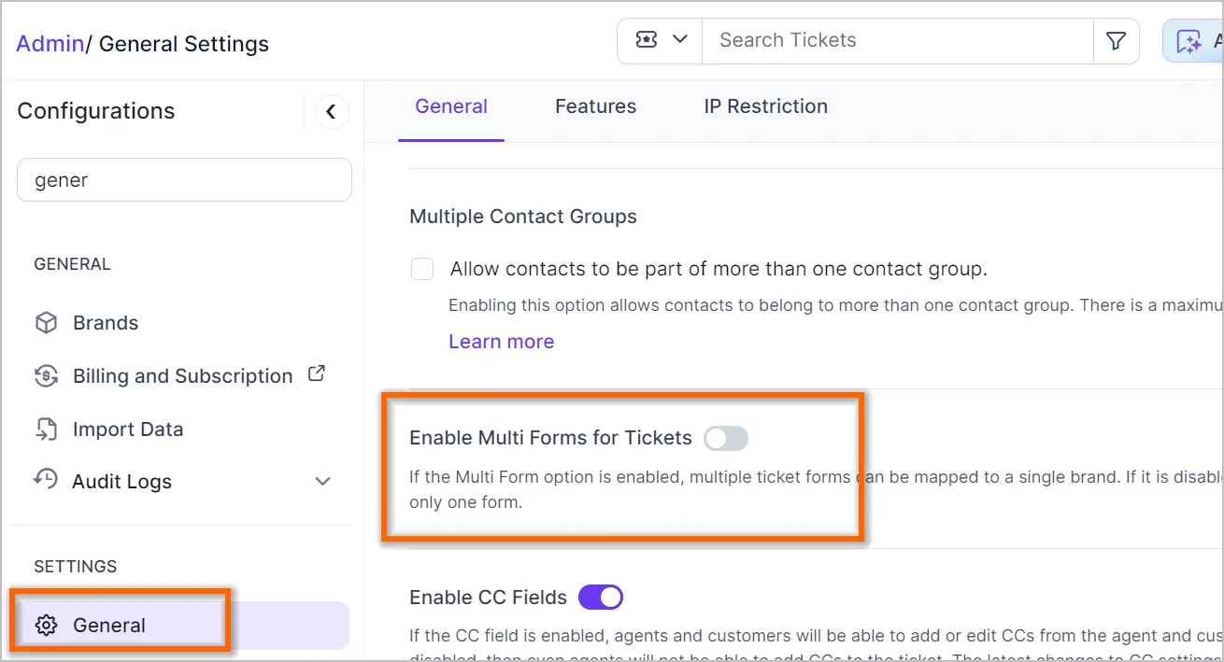Go to Admin breadcrumb link
The width and height of the screenshot is (1224, 662).
(x=50, y=44)
